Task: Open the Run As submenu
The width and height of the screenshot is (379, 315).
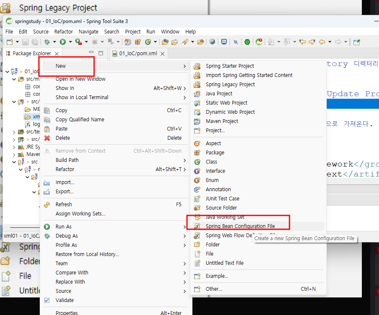Action: point(115,226)
